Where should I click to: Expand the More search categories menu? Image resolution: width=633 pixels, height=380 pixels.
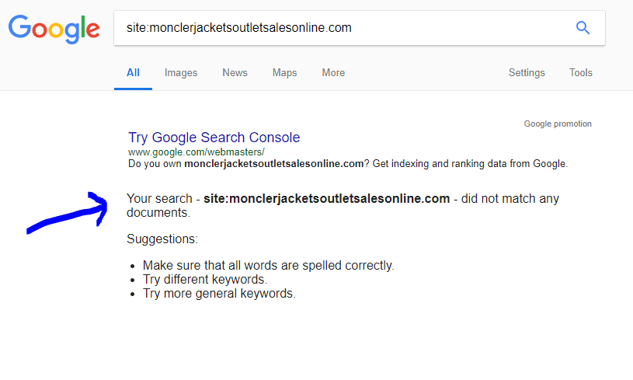pyautogui.click(x=333, y=73)
